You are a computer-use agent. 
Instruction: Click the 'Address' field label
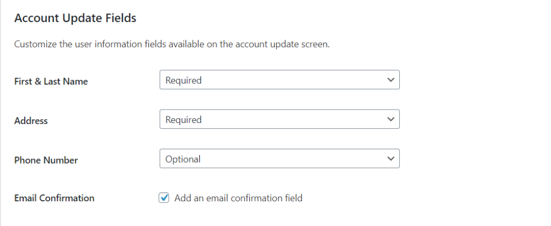click(x=31, y=121)
